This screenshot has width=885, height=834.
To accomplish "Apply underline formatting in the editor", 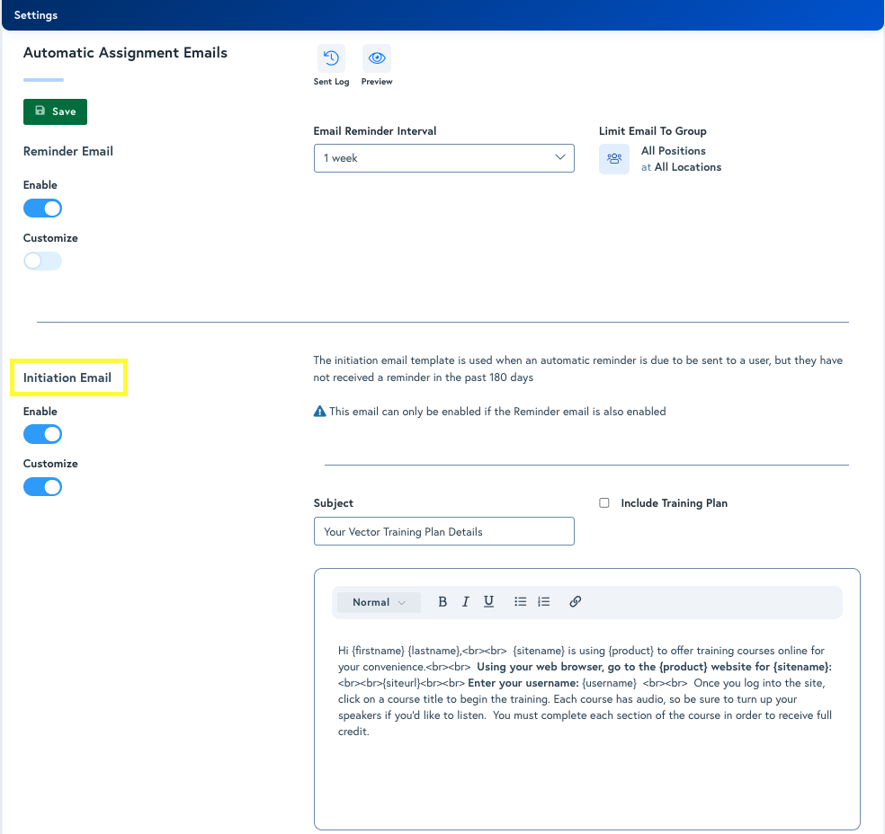I will pos(488,601).
